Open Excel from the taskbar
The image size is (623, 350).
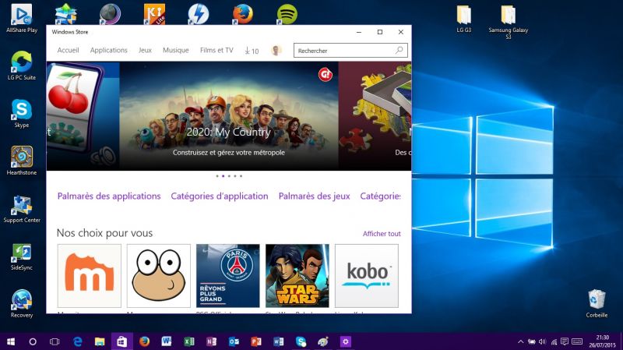(189, 341)
